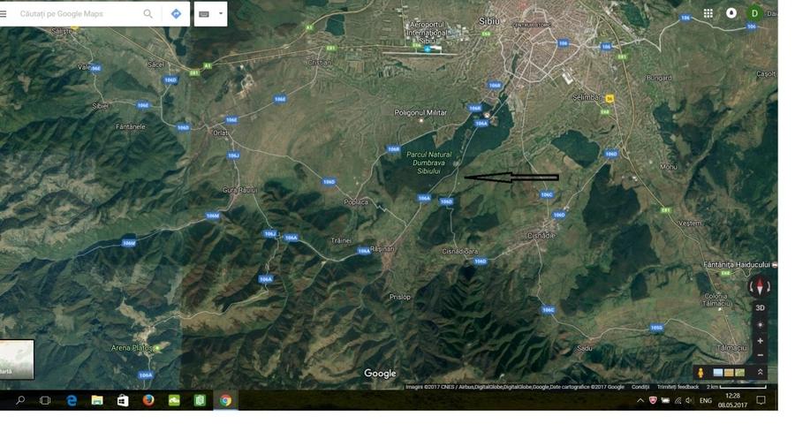This screenshot has width=795, height=447.
Task: Select Parcul Natural Dumbrava Sibiului label
Action: (x=429, y=163)
